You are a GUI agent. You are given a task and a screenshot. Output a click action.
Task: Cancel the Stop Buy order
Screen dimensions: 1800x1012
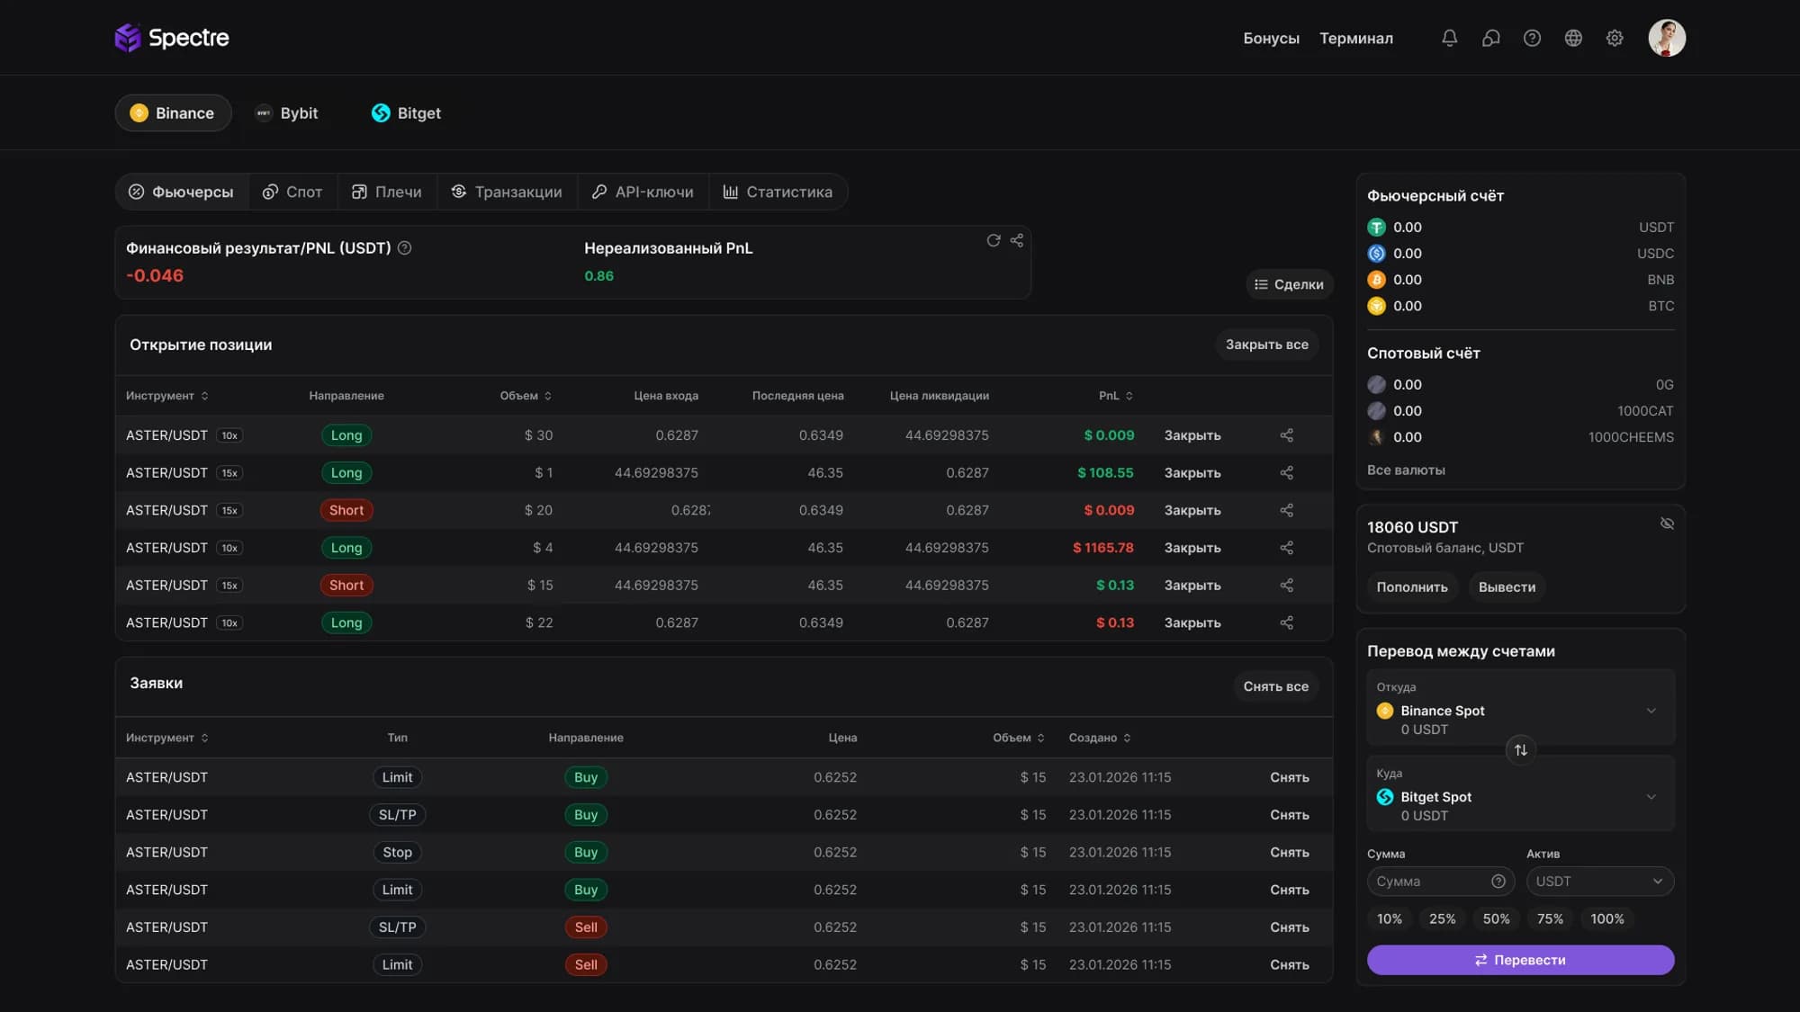[1289, 853]
